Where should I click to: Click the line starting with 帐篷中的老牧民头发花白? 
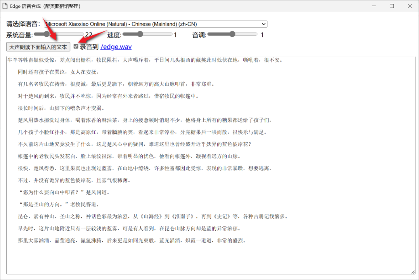(x=129, y=156)
